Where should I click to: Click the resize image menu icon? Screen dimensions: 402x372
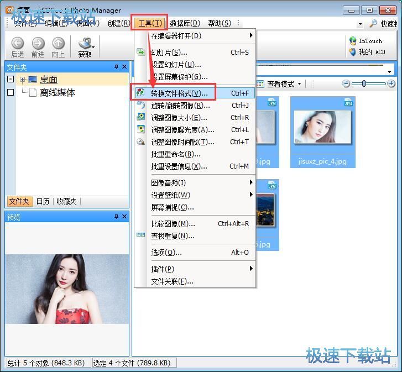(140, 117)
